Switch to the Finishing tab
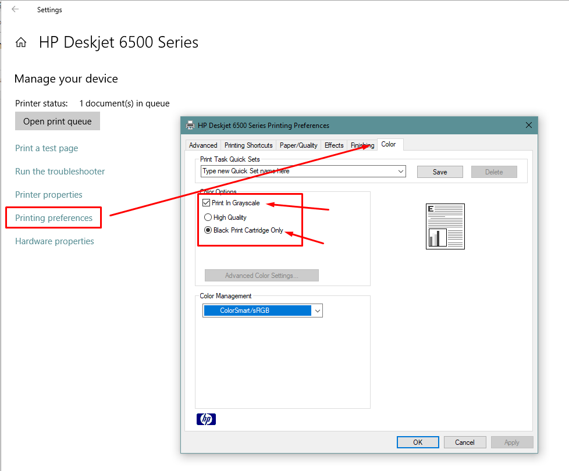 click(362, 145)
